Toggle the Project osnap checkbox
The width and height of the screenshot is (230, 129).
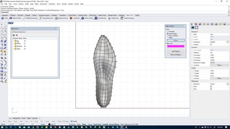63,121
